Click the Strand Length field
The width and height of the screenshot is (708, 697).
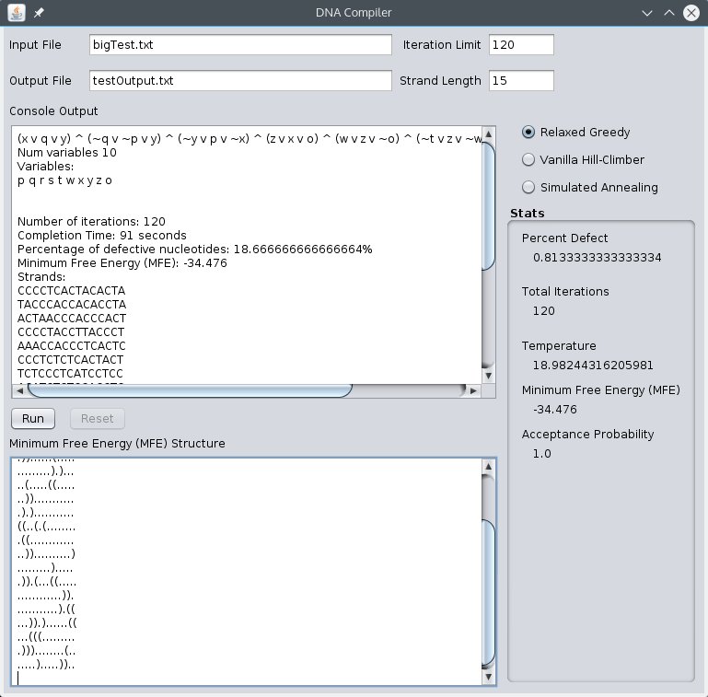[521, 80]
